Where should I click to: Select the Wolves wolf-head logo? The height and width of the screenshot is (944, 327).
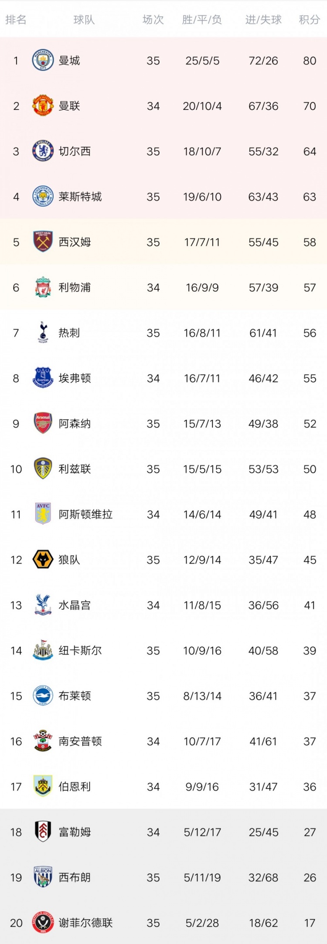43,560
